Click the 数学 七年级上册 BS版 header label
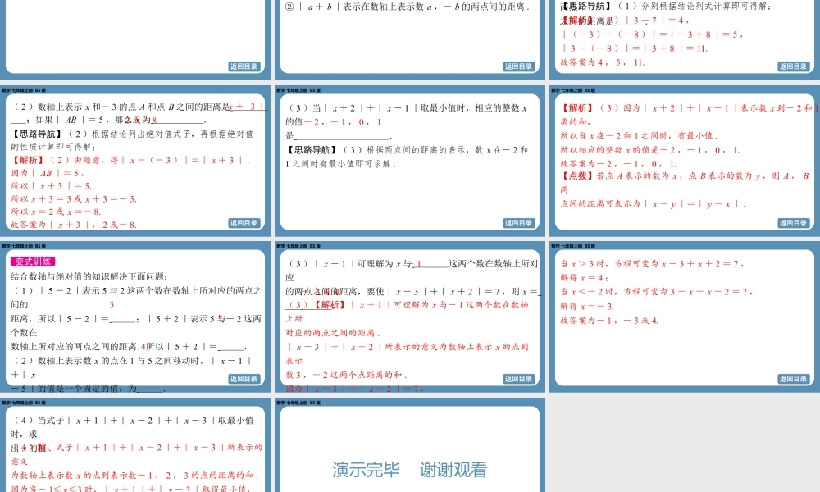Viewport: 820px width, 492px height. tap(25, 88)
